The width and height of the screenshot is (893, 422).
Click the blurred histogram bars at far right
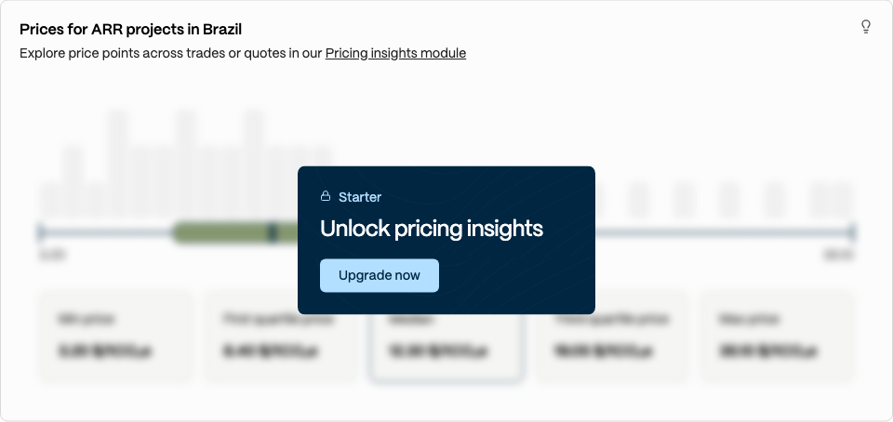pyautogui.click(x=831, y=200)
